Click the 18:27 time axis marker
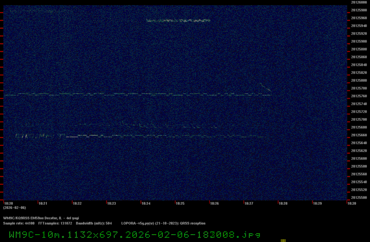Image resolution: width=370 pixels, height=242 pixels. point(249,203)
